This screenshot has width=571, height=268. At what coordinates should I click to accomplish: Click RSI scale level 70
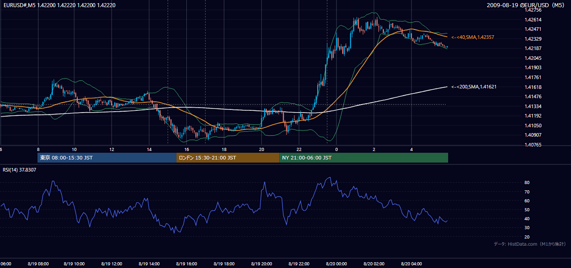coord(527,192)
